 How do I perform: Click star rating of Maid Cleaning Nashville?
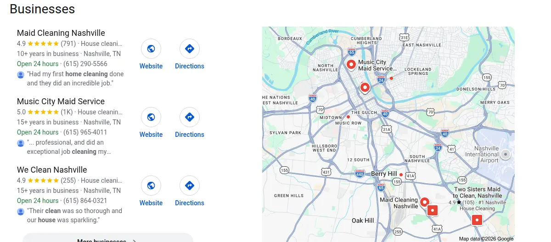(43, 44)
